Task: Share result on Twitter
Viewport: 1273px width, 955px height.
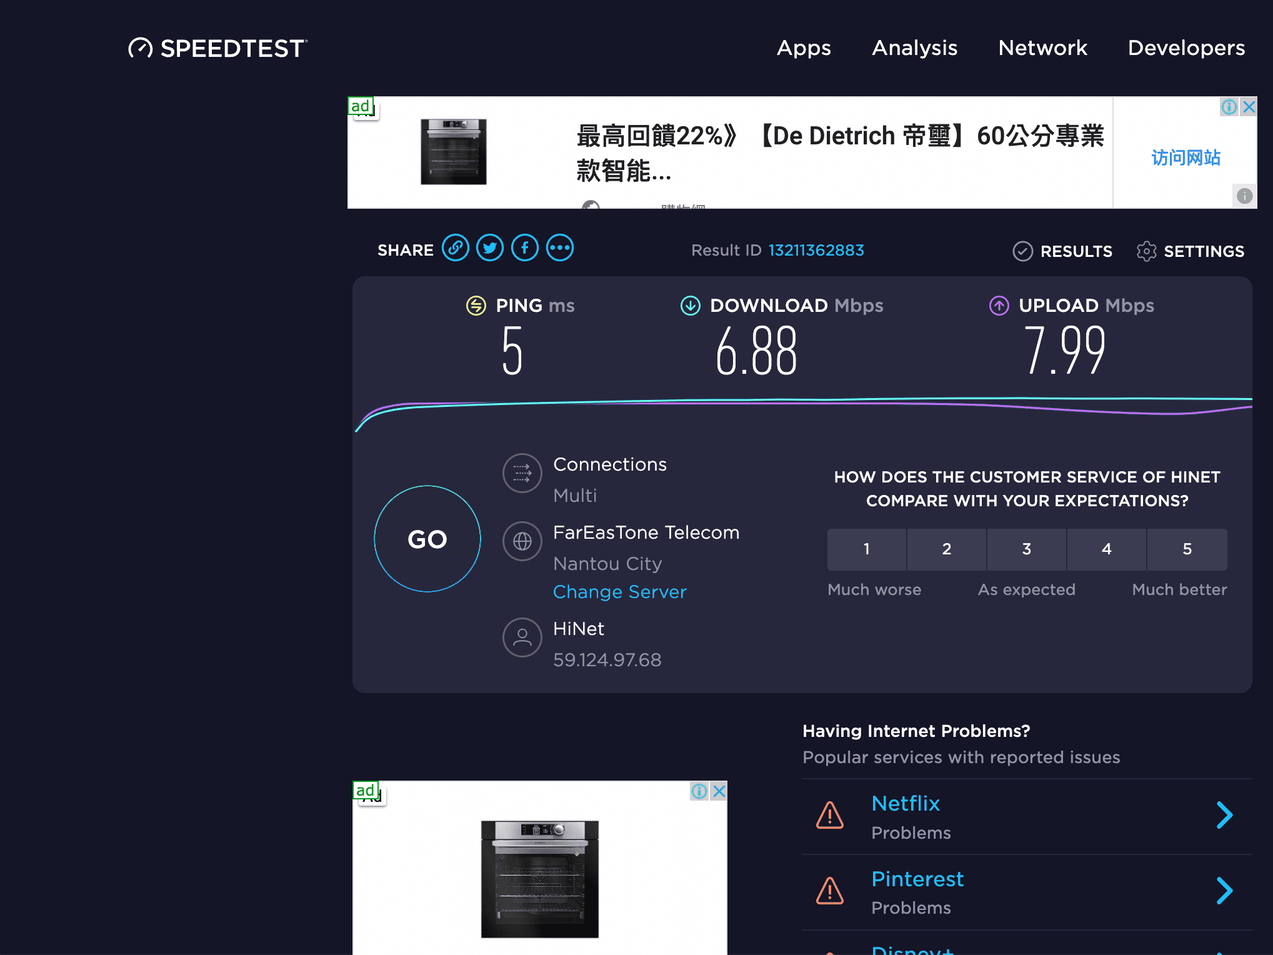Action: [x=490, y=248]
